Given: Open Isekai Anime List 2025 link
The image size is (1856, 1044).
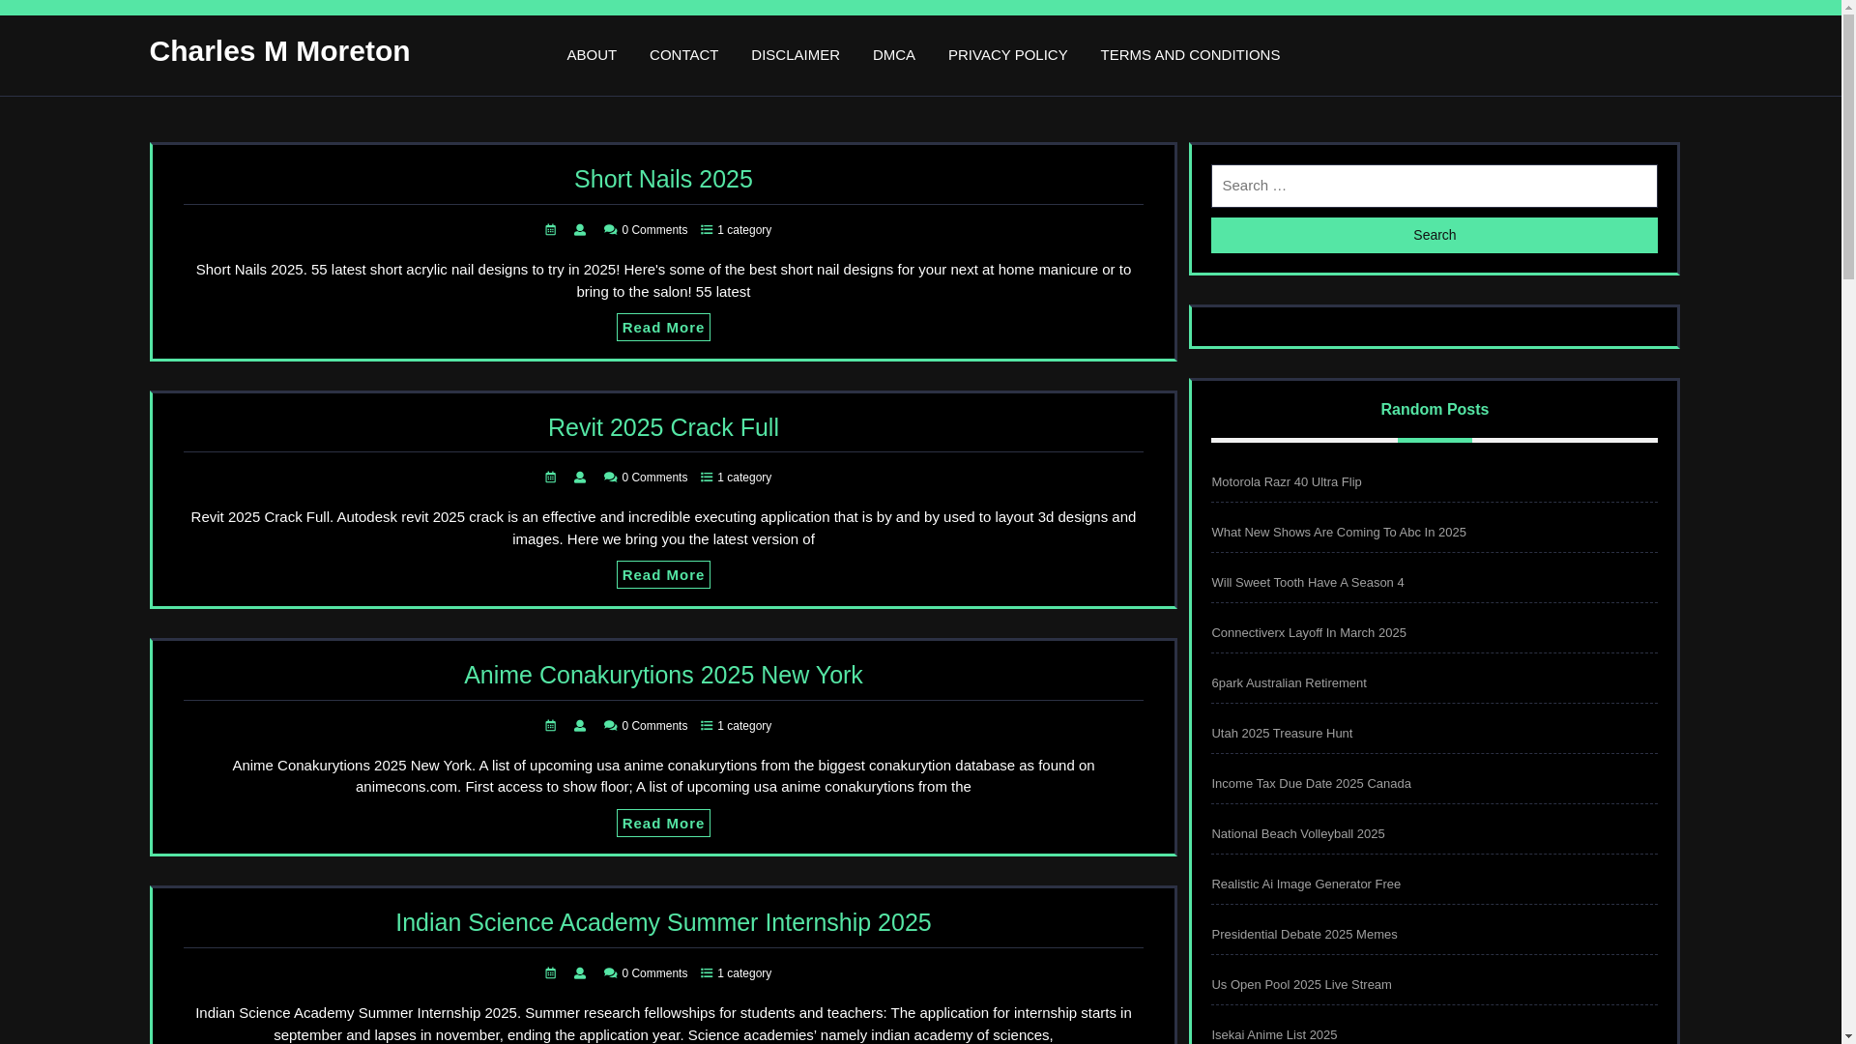Looking at the screenshot, I should (1274, 1035).
